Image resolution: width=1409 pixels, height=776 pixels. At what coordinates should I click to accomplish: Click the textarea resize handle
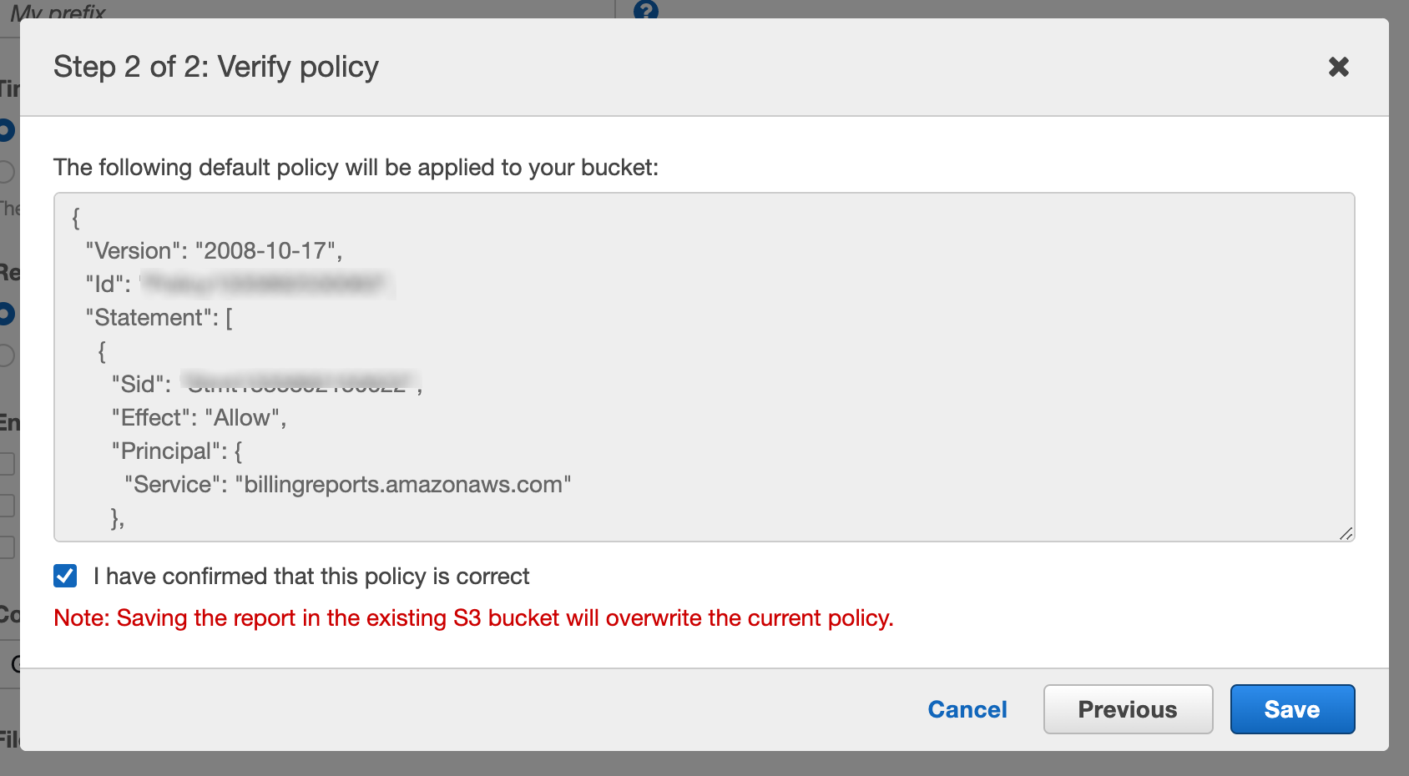pos(1347,532)
